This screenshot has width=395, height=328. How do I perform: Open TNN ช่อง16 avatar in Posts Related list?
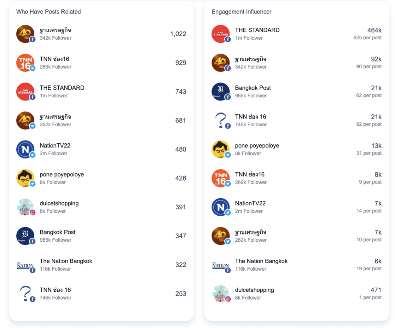25,63
